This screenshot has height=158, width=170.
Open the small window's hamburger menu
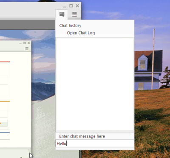[x=27, y=49]
